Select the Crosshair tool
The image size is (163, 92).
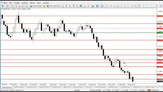(x=143, y=6)
